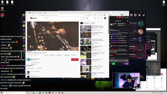Viewport: 167px width, 94px height.
Task: Open The Sidewinder playlist
Action: pos(86,55)
